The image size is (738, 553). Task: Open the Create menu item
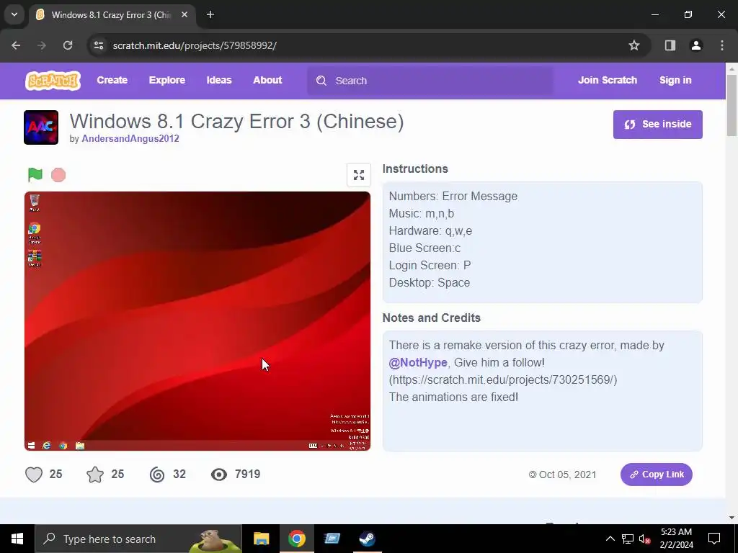pos(112,80)
